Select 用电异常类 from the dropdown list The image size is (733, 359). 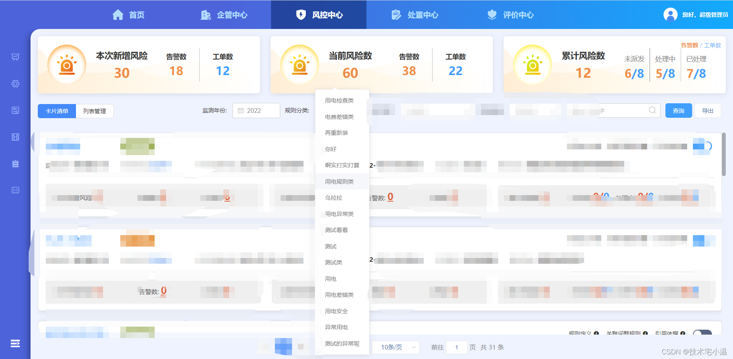tap(342, 214)
